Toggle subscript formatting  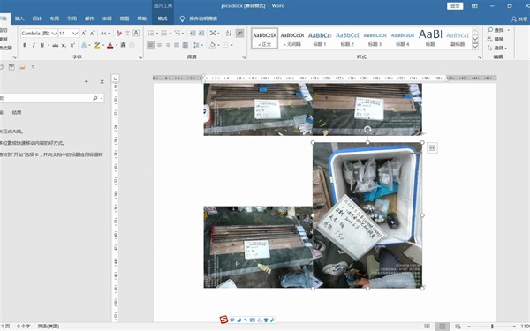(64, 45)
